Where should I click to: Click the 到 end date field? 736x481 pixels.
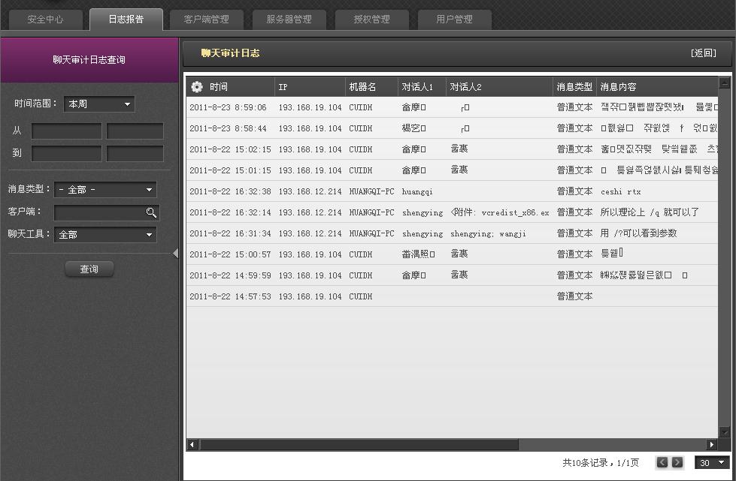tap(67, 154)
